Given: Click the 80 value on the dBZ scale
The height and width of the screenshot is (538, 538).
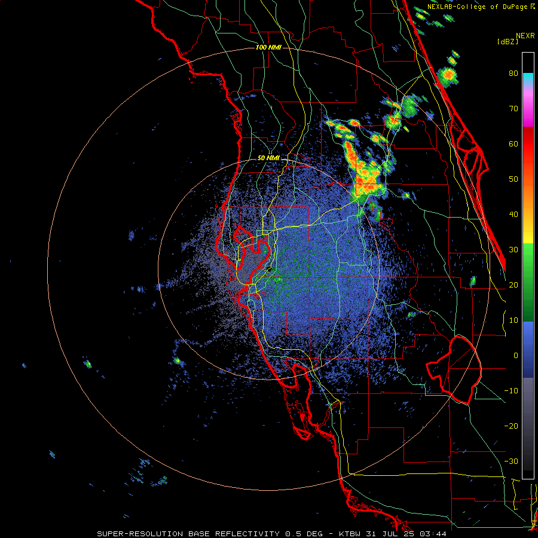Looking at the screenshot, I should 513,74.
